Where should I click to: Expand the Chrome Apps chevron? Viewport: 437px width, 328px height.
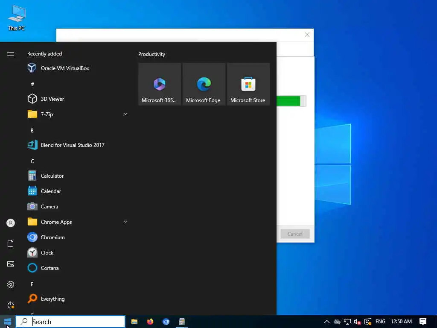(125, 222)
